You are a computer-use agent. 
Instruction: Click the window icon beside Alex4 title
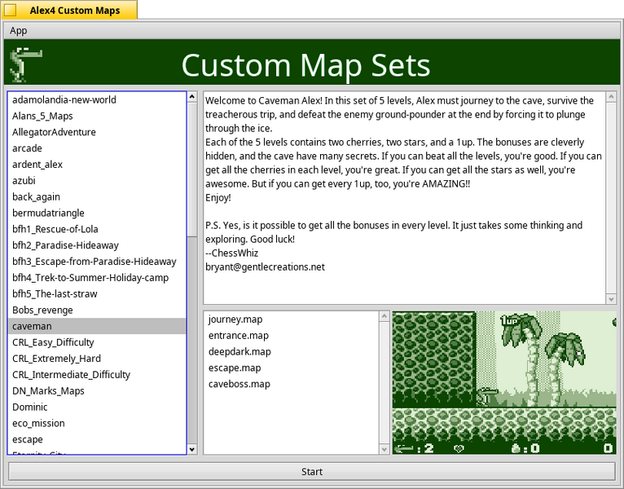click(x=11, y=10)
